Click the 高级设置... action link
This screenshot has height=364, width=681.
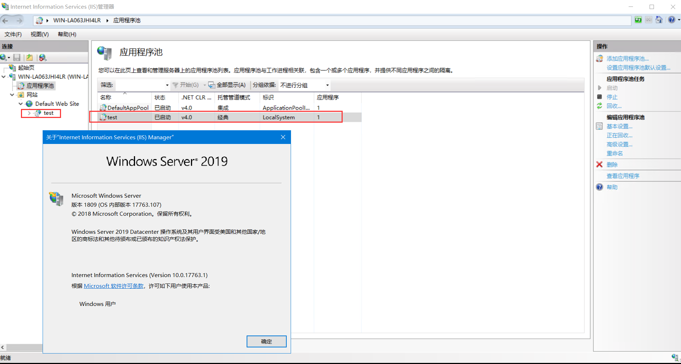(x=620, y=144)
